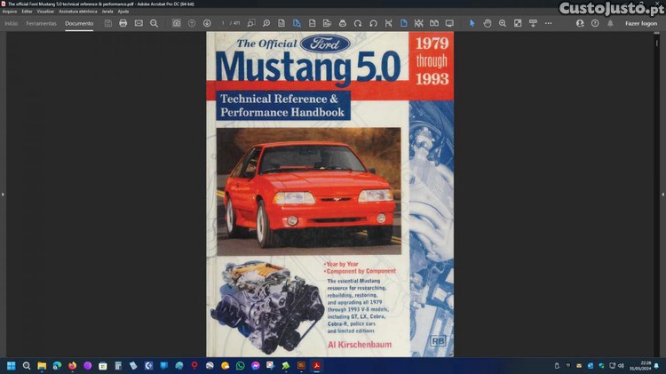Viewport: 666px width, 374px height.
Task: Select the hand pan tool
Action: point(488,23)
